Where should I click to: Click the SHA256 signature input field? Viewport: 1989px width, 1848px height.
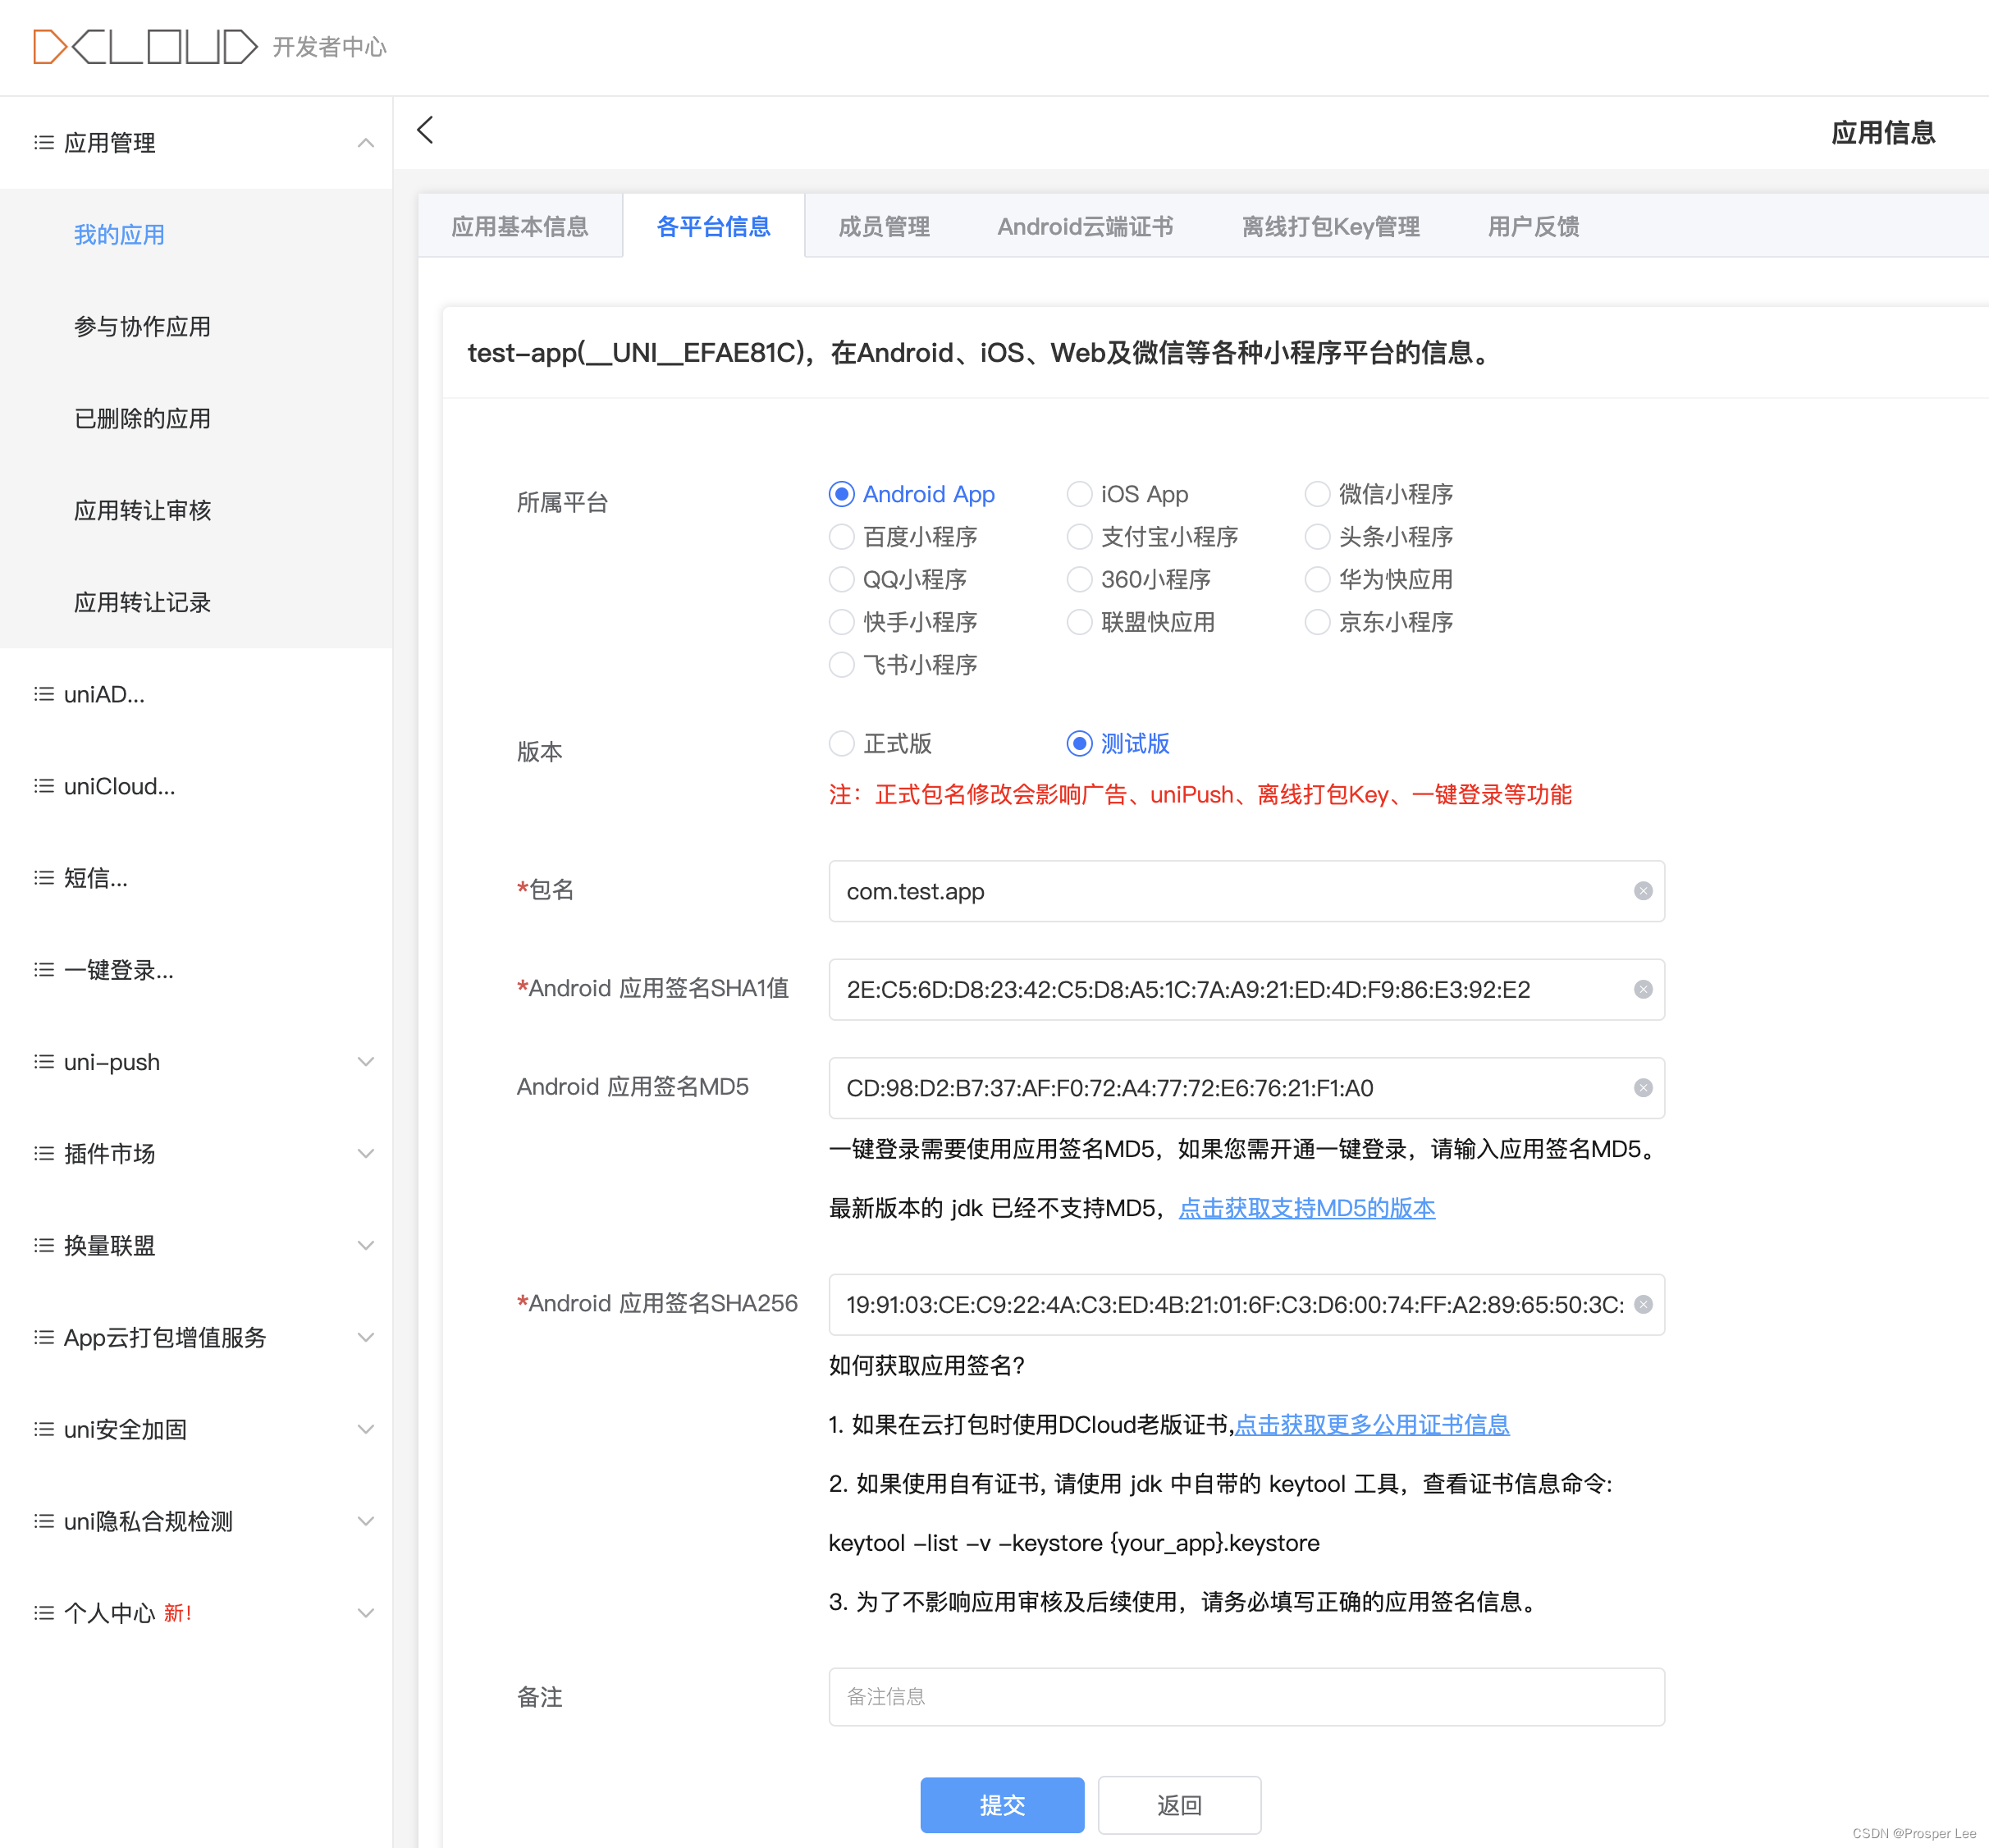pos(1246,1304)
